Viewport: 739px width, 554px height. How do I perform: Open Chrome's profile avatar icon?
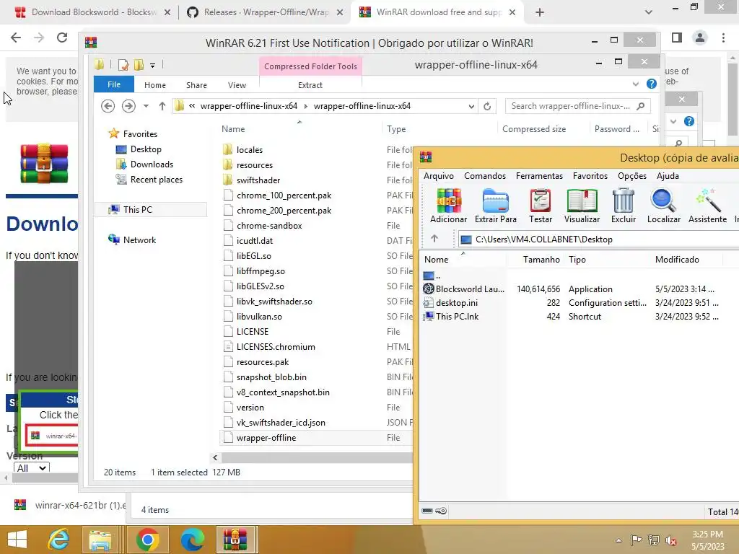(x=700, y=38)
